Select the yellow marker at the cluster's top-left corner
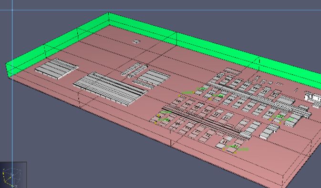321x188 pixels. tap(179, 96)
